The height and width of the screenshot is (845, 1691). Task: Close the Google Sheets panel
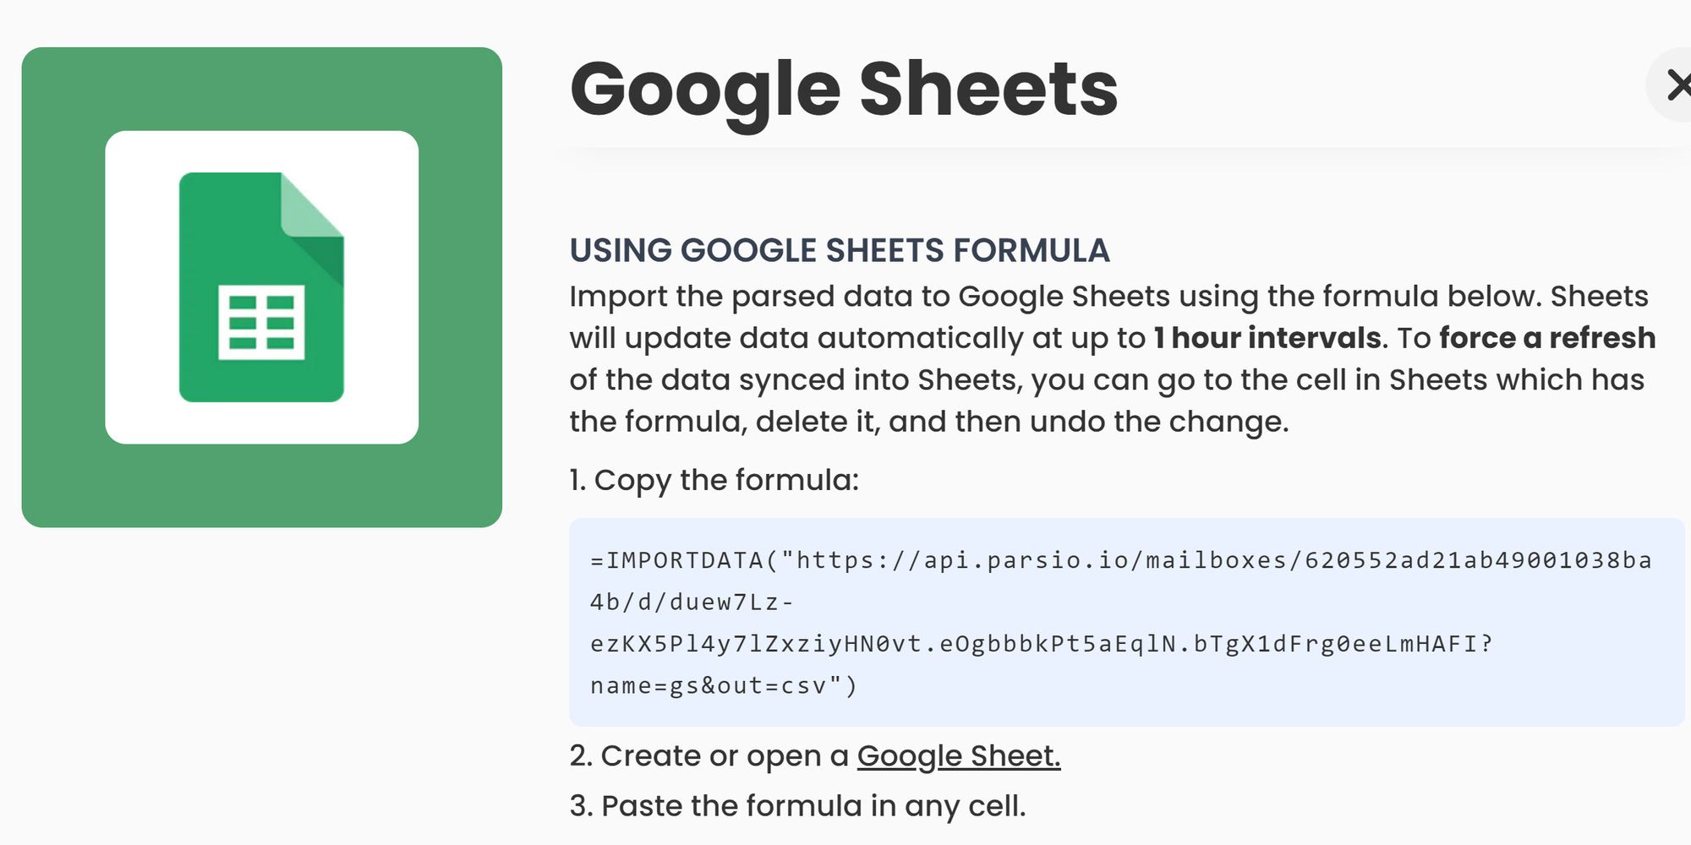point(1676,85)
